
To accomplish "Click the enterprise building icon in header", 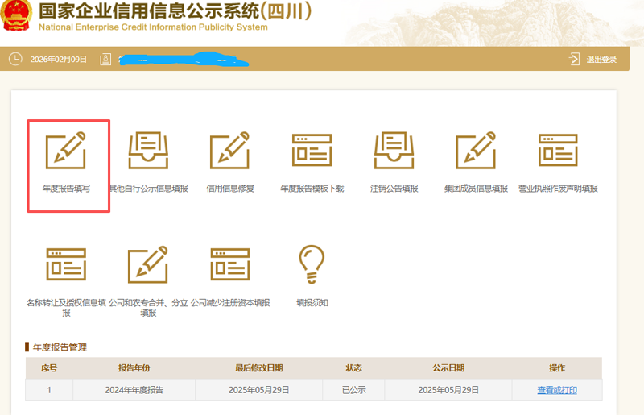I will pyautogui.click(x=105, y=60).
